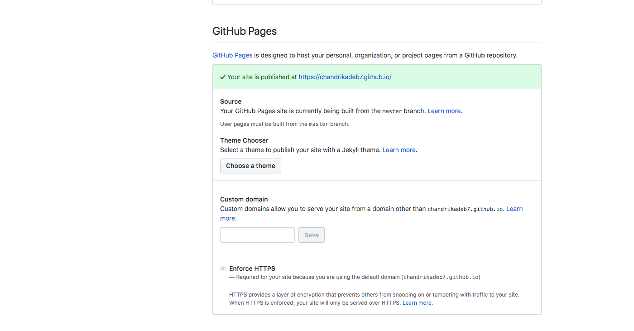Click the Theme Chooser heading text
This screenshot has width=634, height=331.
(244, 140)
